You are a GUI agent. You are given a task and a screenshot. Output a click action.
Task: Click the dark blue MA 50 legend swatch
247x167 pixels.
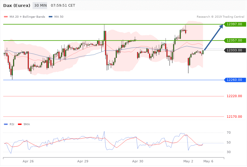pos(51,17)
